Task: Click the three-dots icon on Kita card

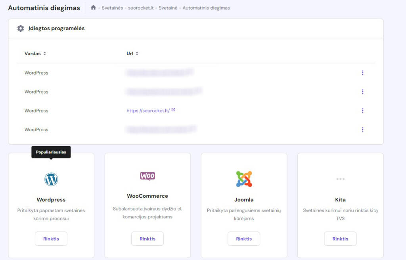Action: (340, 179)
